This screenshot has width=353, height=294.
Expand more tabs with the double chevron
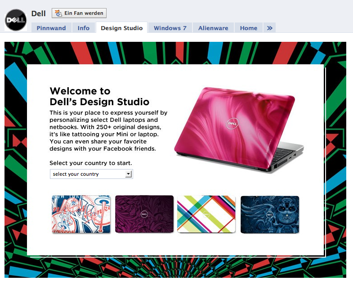(x=269, y=28)
